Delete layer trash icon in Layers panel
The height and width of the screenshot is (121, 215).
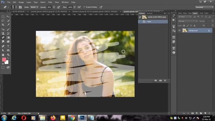pyautogui.click(x=209, y=113)
